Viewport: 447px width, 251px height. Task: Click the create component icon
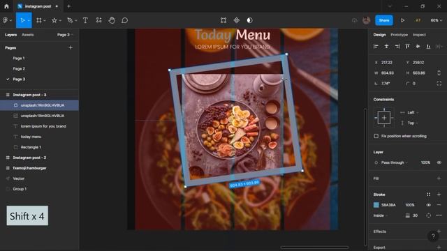click(236, 20)
